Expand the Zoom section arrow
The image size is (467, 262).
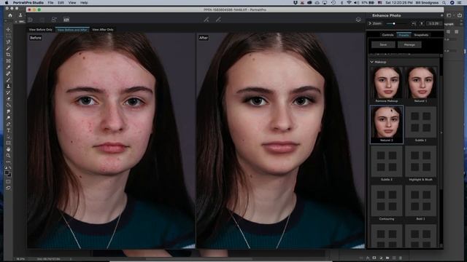(370, 23)
